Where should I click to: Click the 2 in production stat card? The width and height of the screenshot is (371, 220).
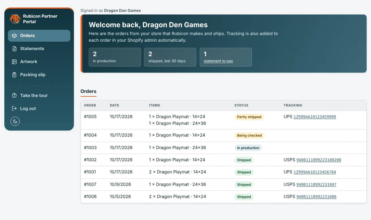point(115,57)
